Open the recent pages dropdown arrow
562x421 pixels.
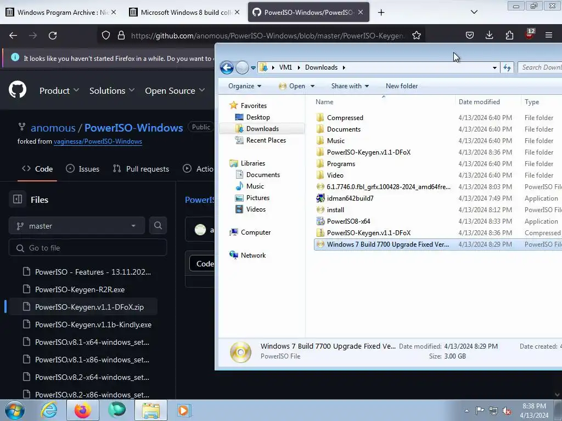253,67
